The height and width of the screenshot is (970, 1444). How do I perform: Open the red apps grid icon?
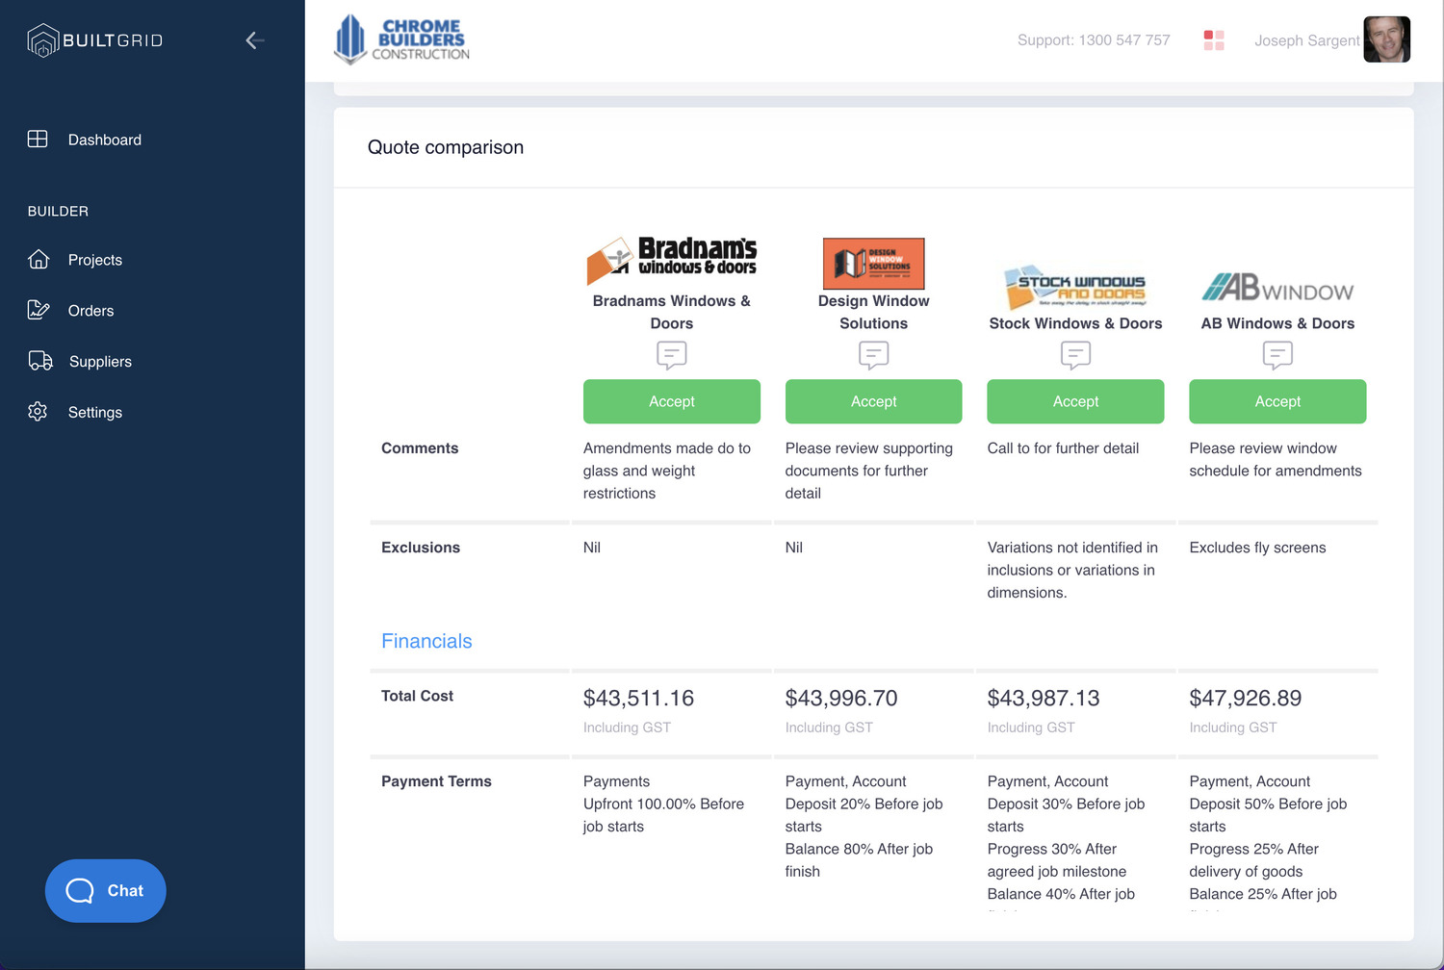pyautogui.click(x=1214, y=40)
